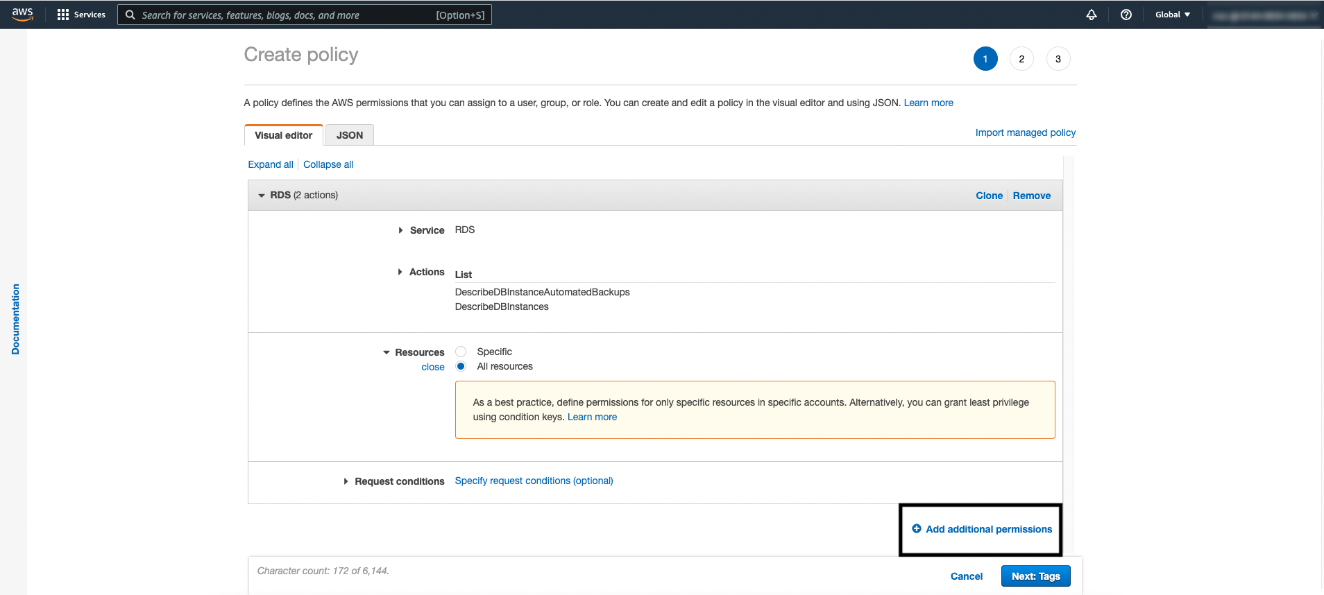Open Learn more link in best practice warning
Screen dimensions: 1324x595
point(592,417)
